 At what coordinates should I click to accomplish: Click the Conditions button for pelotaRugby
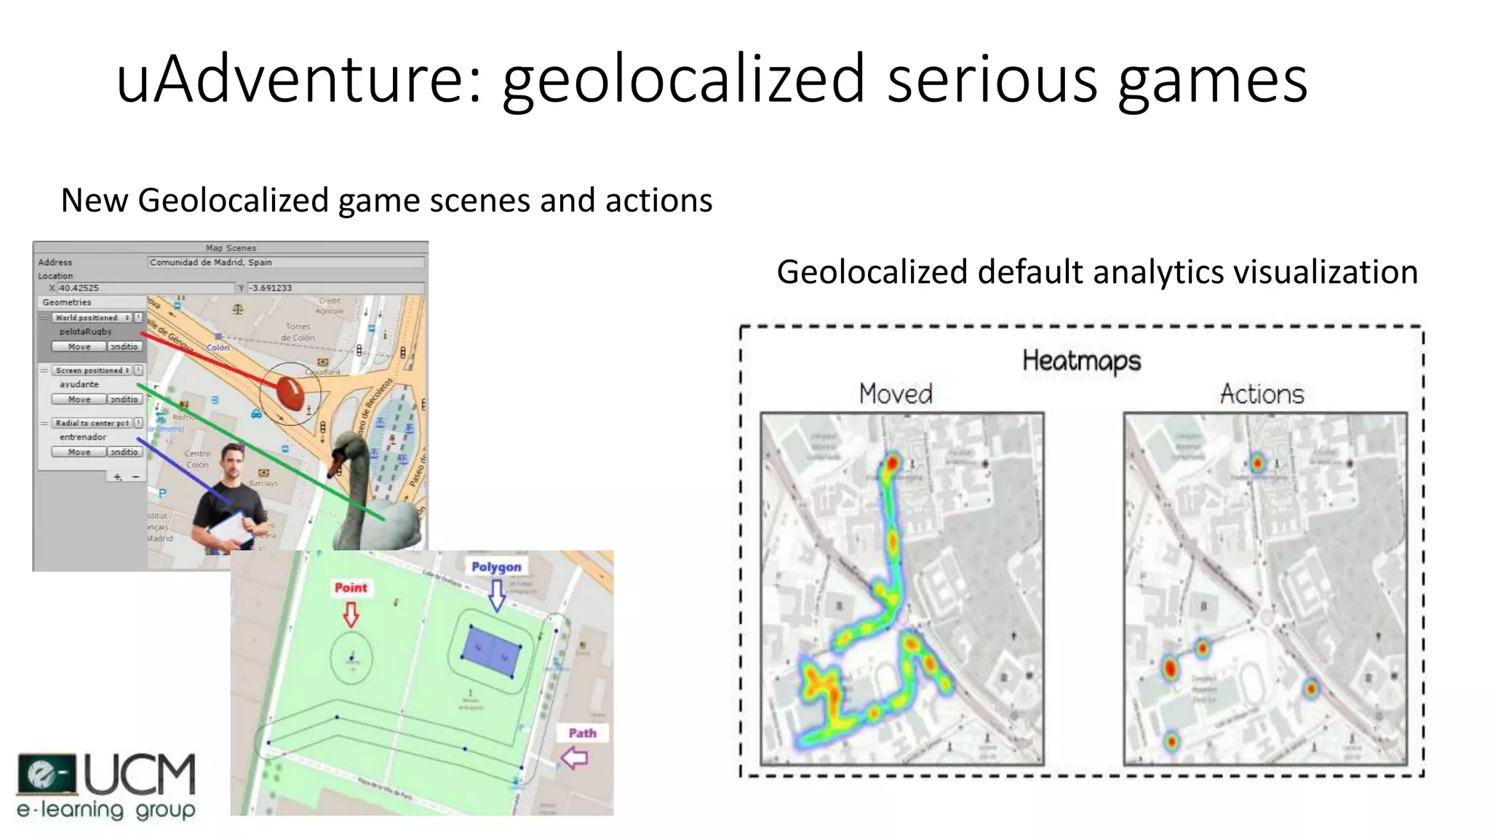124,347
